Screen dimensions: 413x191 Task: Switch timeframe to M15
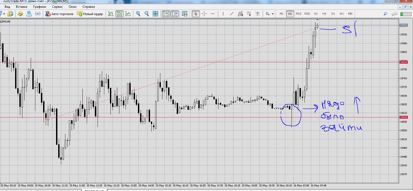tap(299, 14)
